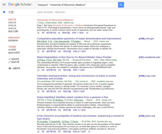Cite the Genomic encyclopedia of bacteria result
Screen dimensions: 162x134
pyautogui.click(x=43, y=131)
